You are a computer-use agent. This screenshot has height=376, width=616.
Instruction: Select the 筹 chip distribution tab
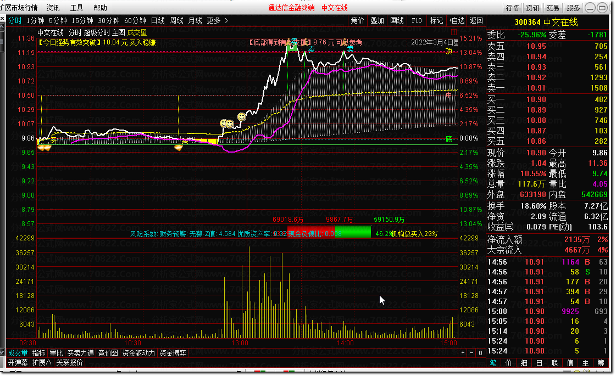point(601,363)
